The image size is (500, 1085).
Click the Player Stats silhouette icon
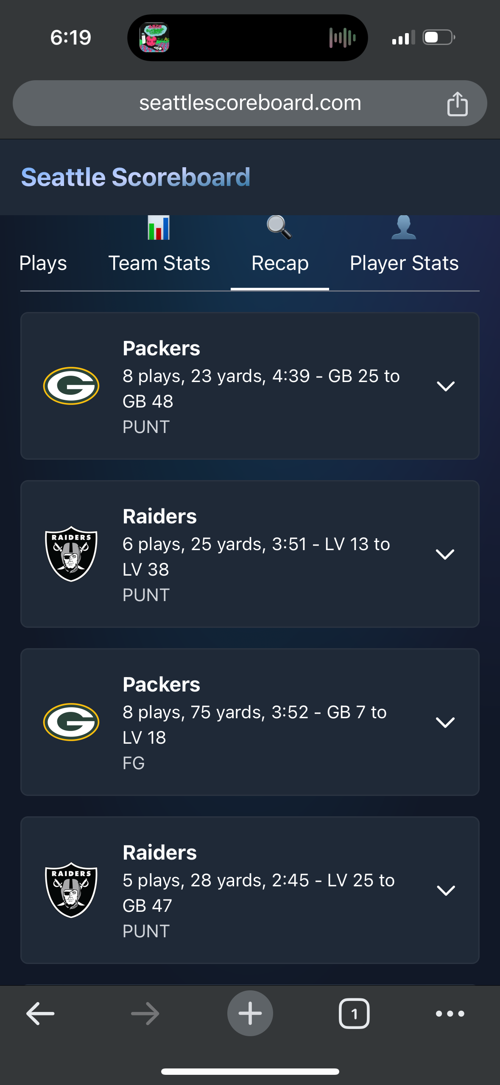click(404, 228)
